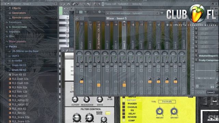The image size is (219, 123).
Task: Click the Insert 5 volume fader
Action: (x=120, y=65)
